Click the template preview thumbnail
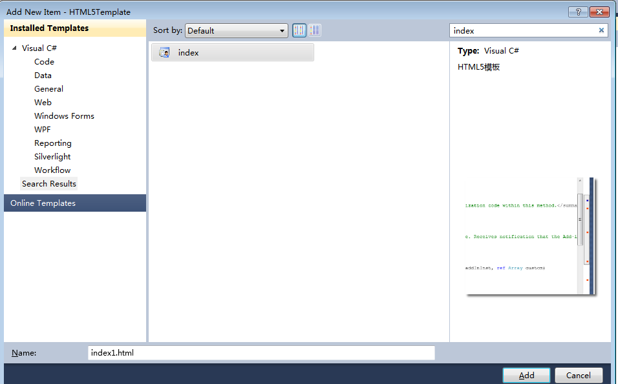Screen dimensions: 618x384 click(x=529, y=236)
